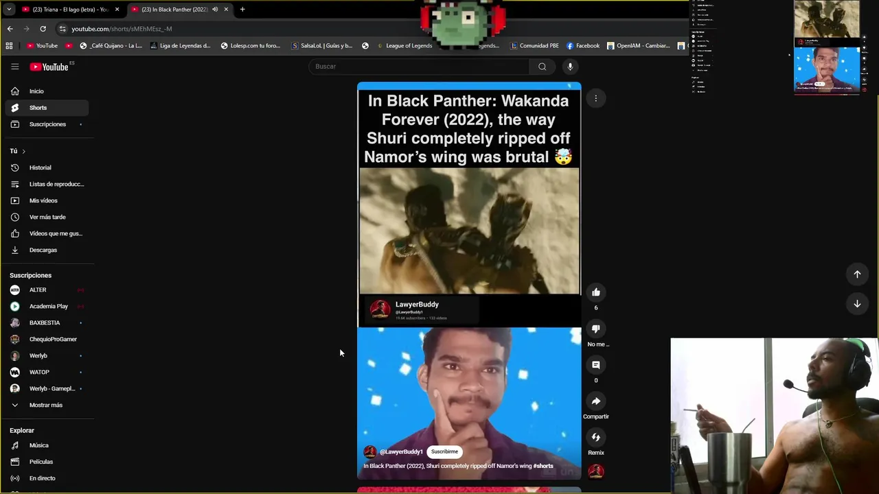The height and width of the screenshot is (494, 879).
Task: Open Descargas in the sidebar
Action: tap(47, 250)
